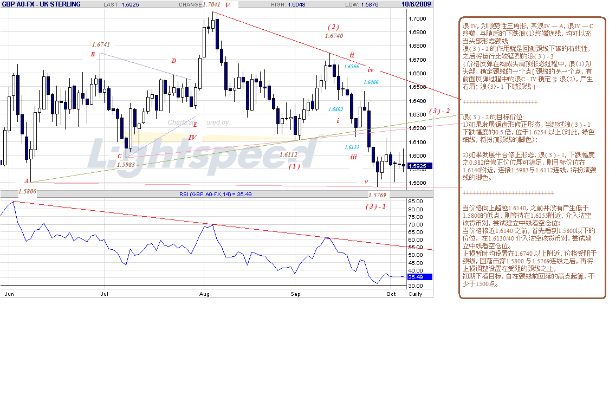Click the LOW: 1.5876 value
Screen dimensions: 609x395
(x=361, y=5)
